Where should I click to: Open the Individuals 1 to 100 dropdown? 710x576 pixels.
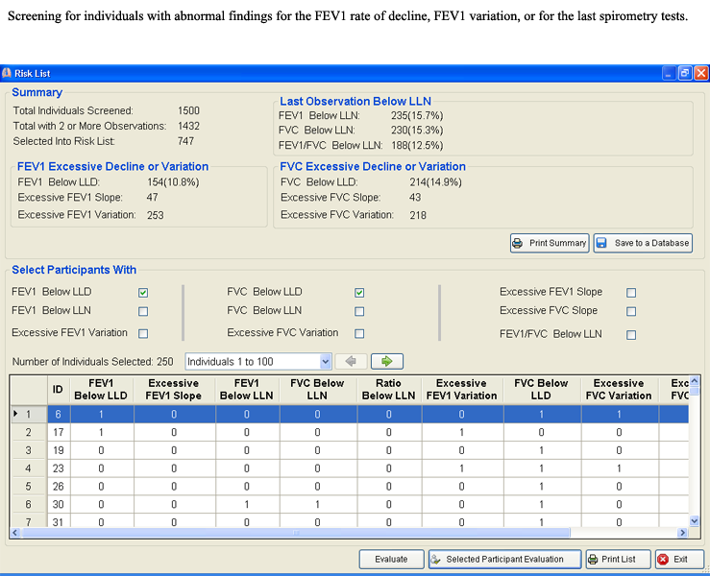(x=325, y=362)
